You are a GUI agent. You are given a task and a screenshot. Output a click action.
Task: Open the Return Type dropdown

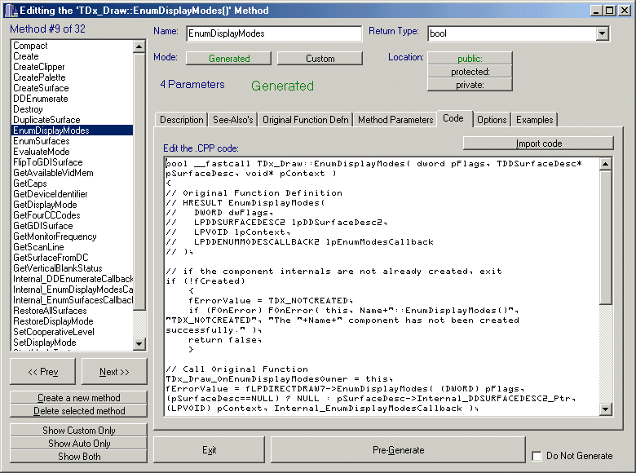(602, 34)
